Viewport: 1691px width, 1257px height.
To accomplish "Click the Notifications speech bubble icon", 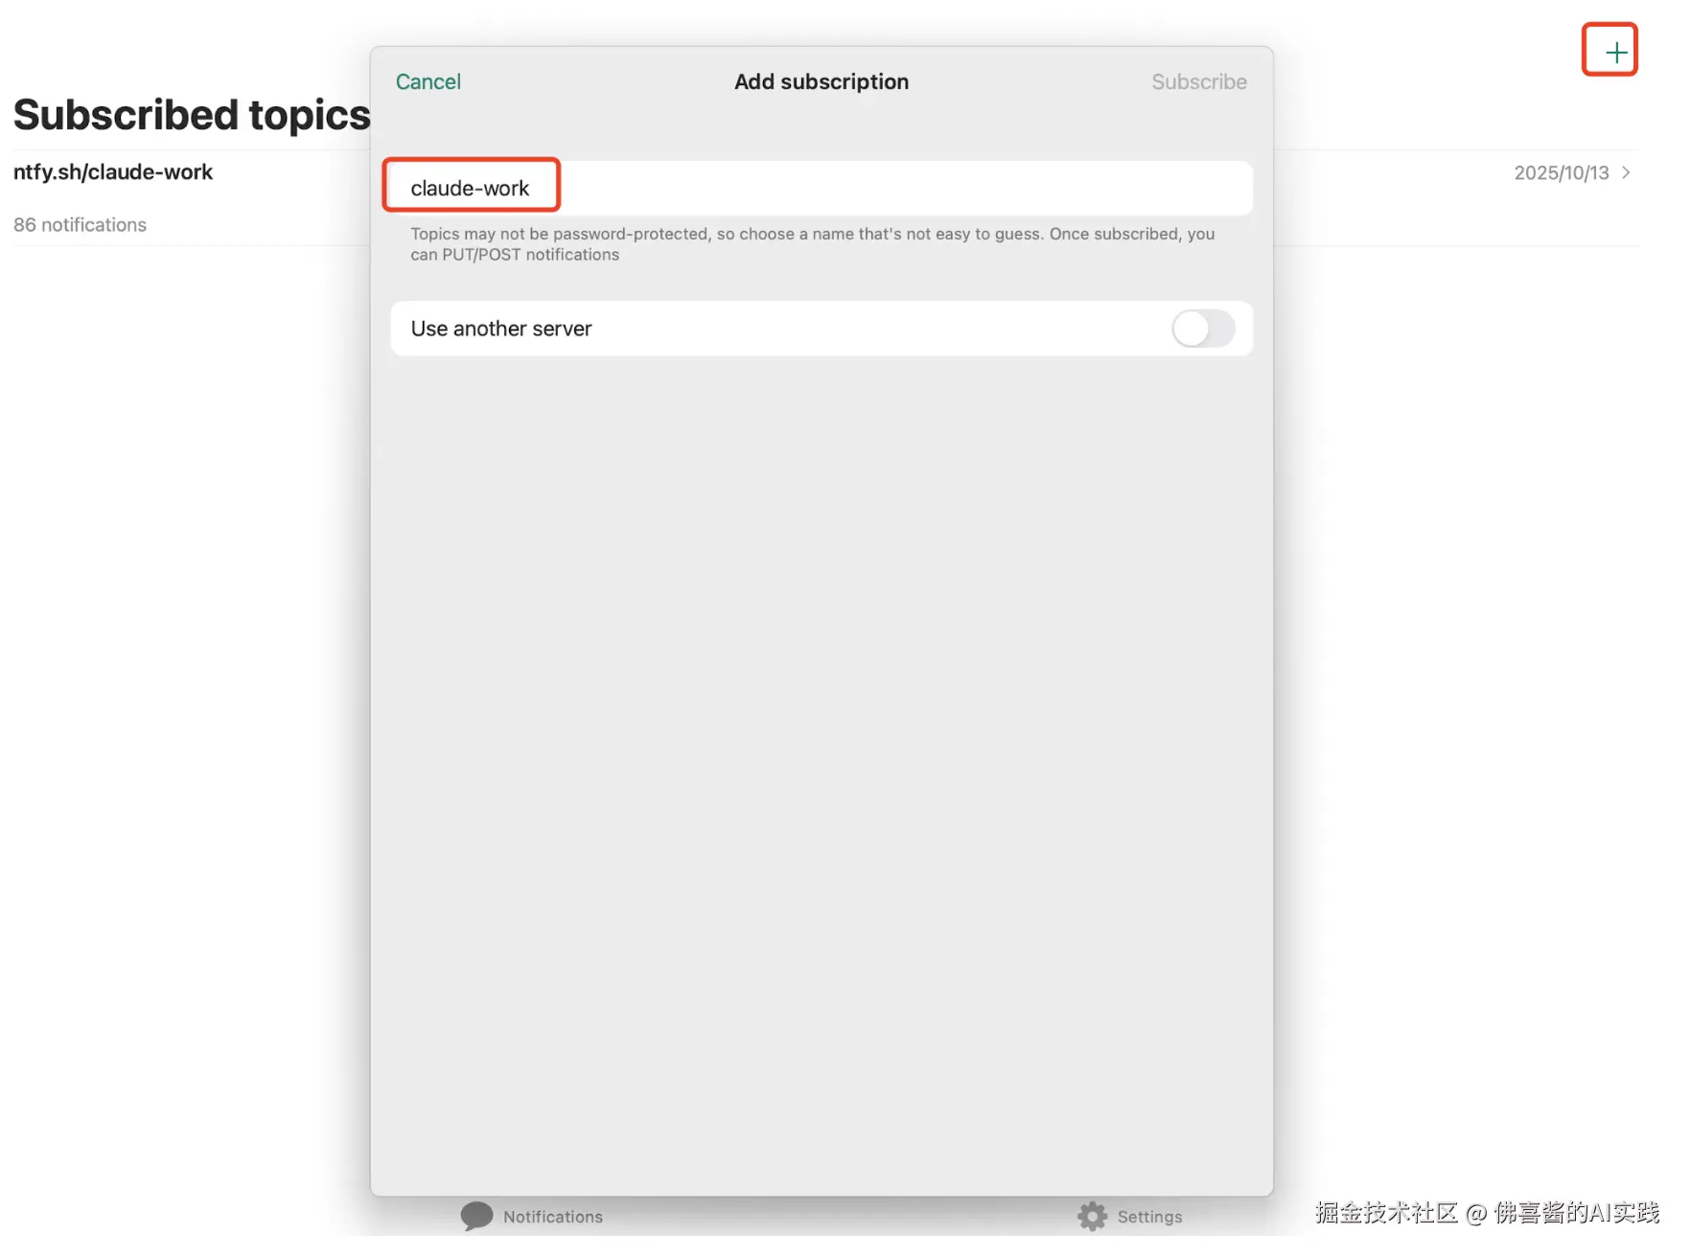I will (x=476, y=1216).
